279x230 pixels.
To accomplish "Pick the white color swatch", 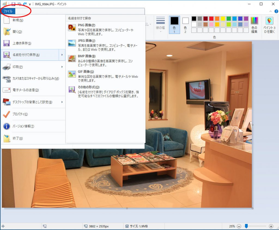I will 194,24.
